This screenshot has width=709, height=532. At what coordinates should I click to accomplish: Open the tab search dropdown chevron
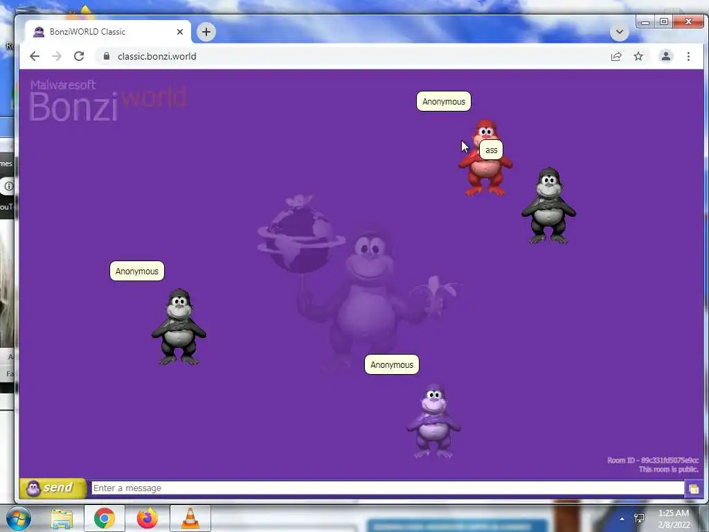(620, 32)
